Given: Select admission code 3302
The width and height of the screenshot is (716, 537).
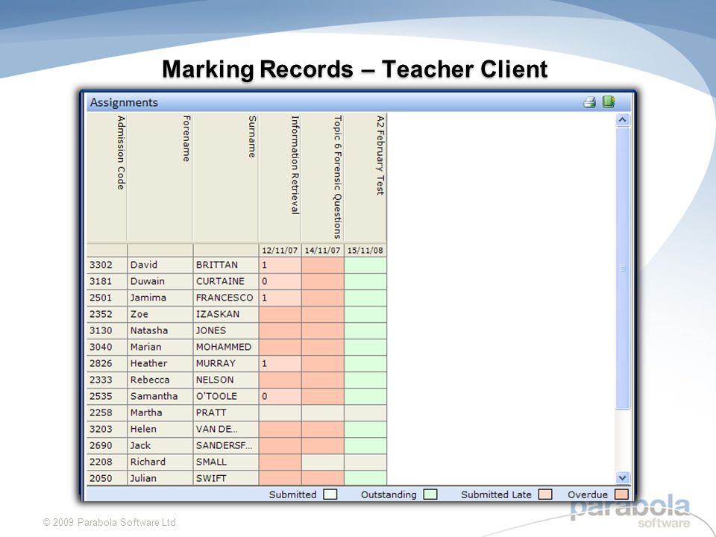Looking at the screenshot, I should coord(107,265).
